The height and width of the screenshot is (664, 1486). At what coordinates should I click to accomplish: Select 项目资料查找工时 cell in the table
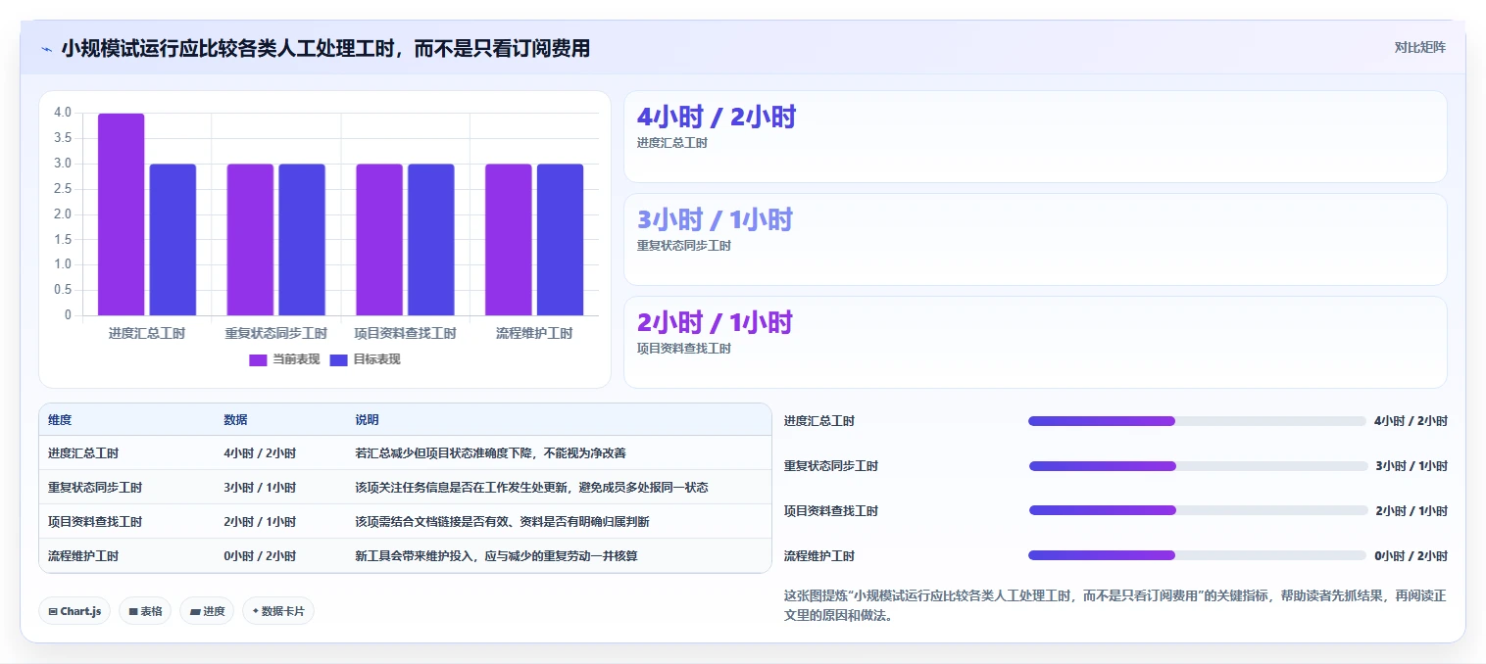tap(95, 522)
